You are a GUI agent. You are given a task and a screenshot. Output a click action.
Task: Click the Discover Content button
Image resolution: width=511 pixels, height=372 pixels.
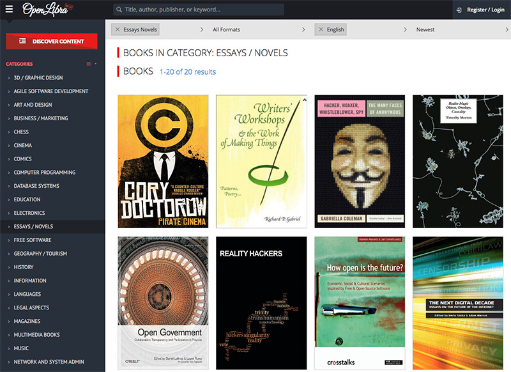[52, 41]
